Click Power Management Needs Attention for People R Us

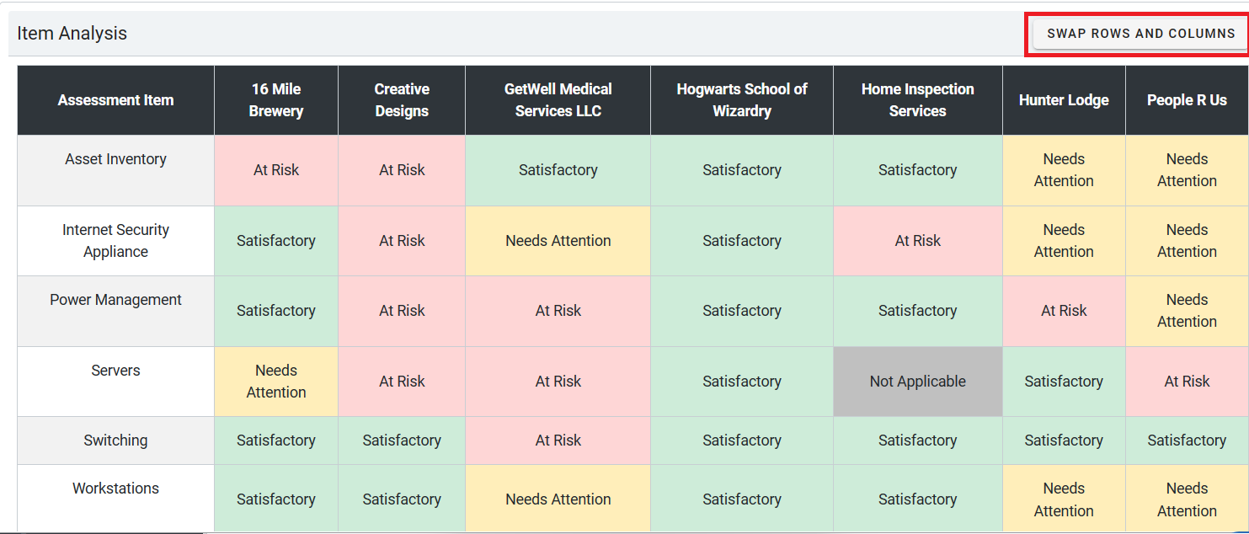(x=1188, y=311)
